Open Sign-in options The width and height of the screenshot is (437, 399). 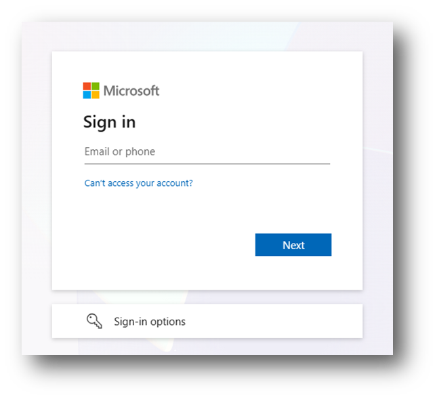[x=207, y=321]
